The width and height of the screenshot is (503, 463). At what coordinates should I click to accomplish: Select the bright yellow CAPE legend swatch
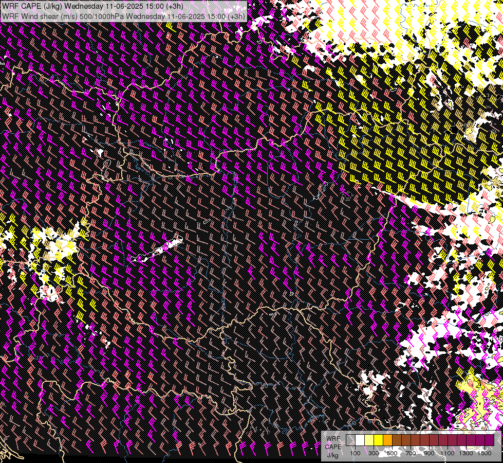379,440
